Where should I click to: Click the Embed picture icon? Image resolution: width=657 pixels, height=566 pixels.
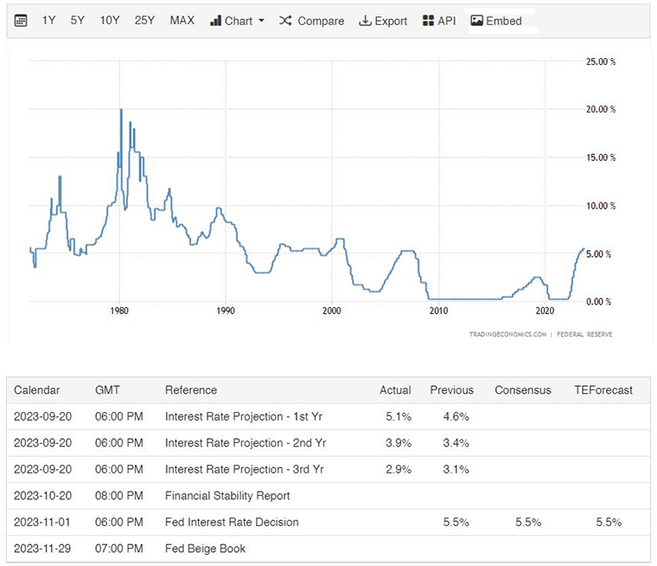pos(476,21)
